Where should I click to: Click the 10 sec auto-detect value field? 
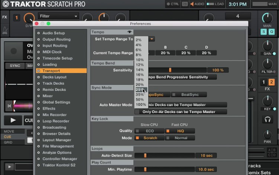point(206,155)
